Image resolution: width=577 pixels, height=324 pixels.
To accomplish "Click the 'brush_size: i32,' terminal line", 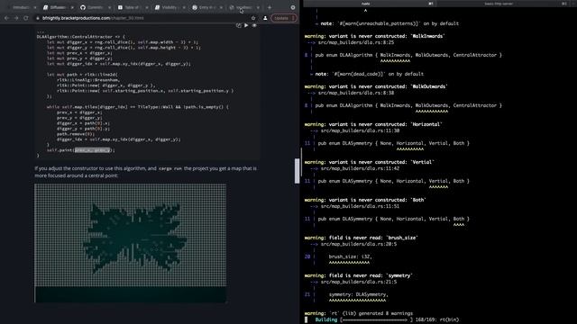I will point(351,256).
